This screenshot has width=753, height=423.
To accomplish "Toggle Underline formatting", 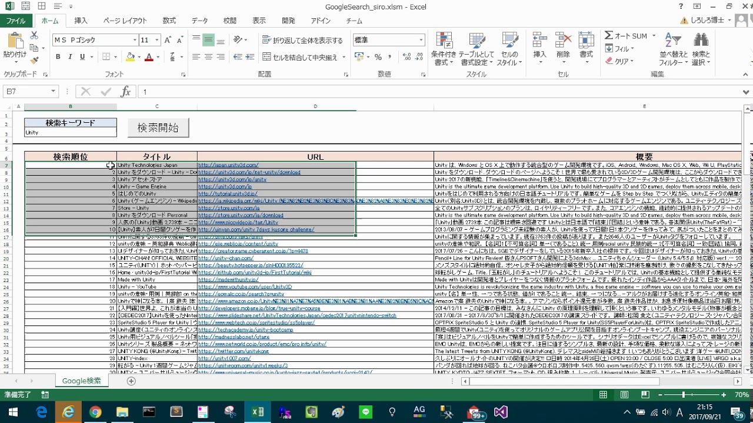I will [82, 57].
